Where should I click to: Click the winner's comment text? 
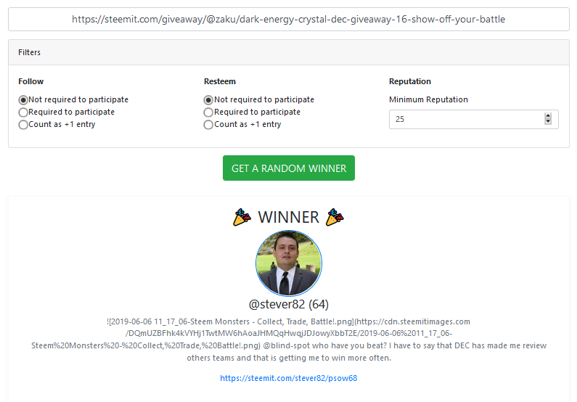[x=289, y=340]
